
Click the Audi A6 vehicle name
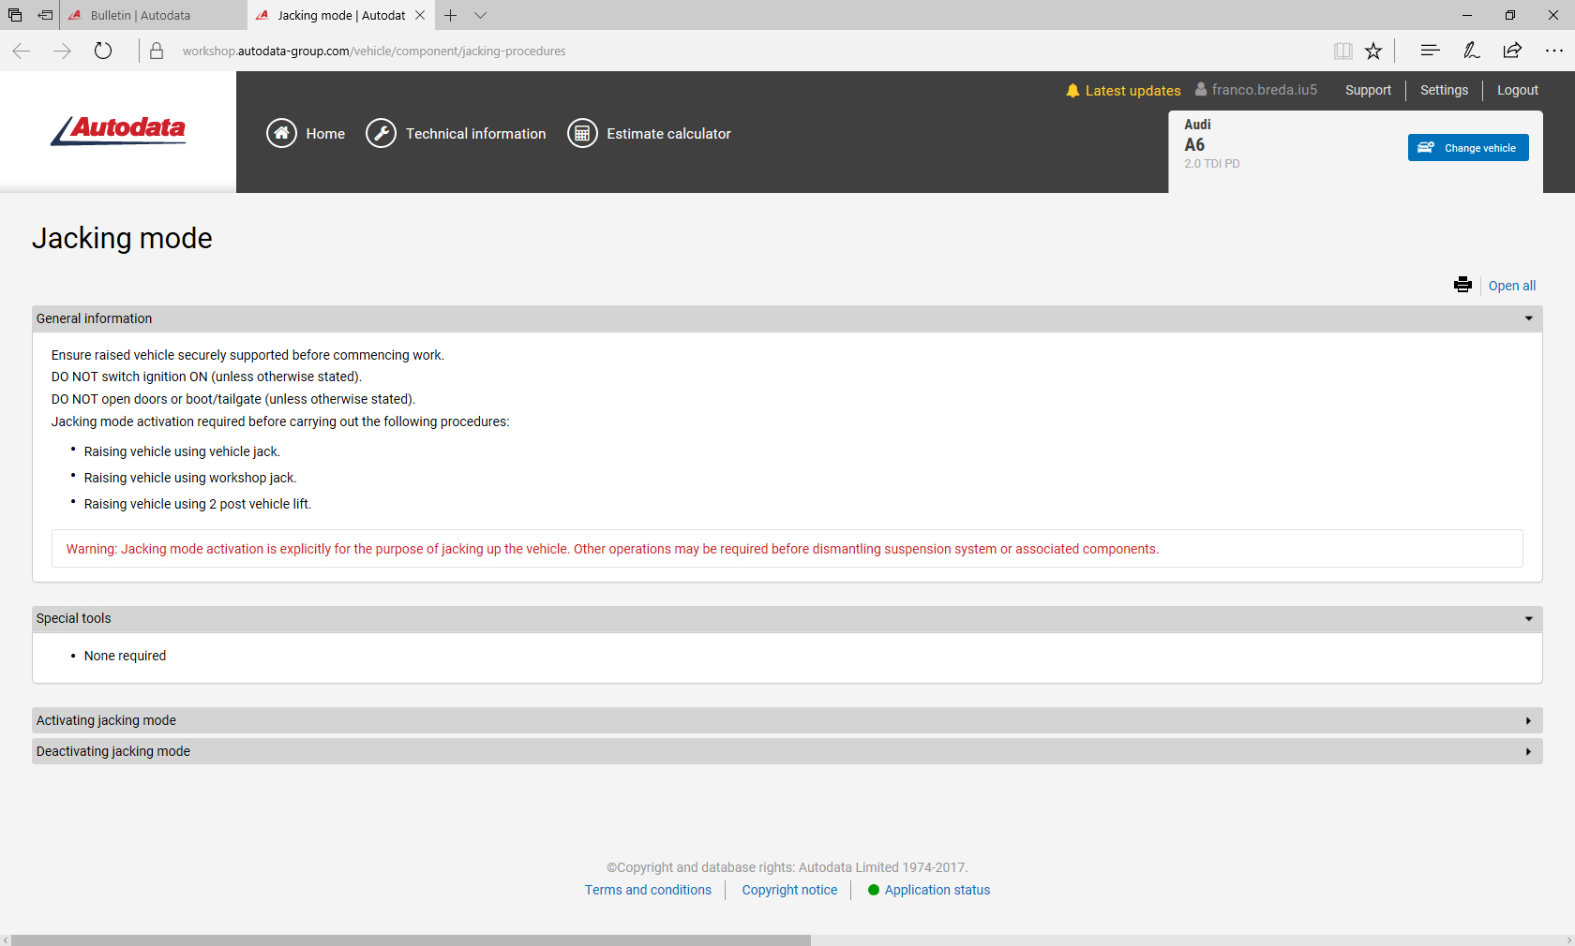click(x=1197, y=136)
